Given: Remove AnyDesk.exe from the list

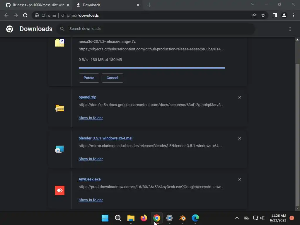Looking at the screenshot, I should pos(240,179).
